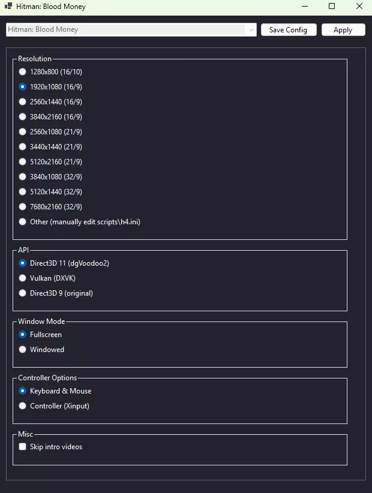Select the Fullscreen window mode
372x493 pixels.
[23, 335]
